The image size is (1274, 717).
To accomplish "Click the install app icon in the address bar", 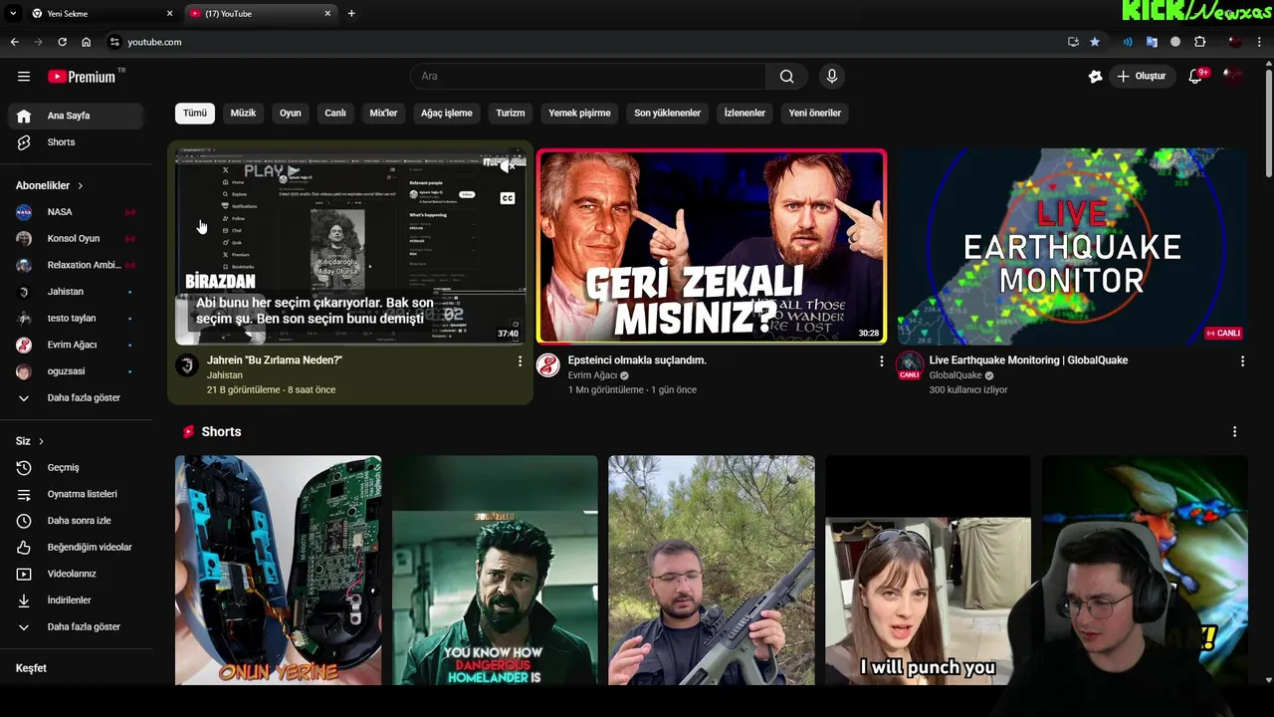I will coord(1073,42).
